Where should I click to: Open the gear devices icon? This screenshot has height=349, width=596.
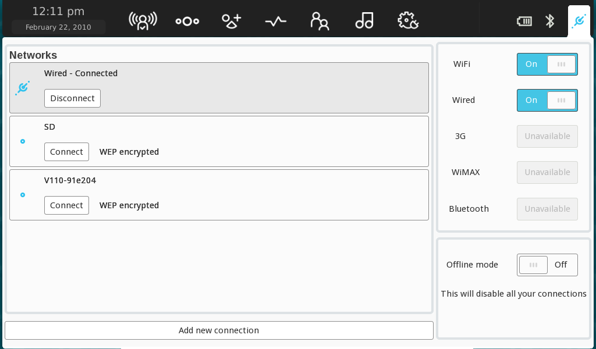(x=408, y=20)
